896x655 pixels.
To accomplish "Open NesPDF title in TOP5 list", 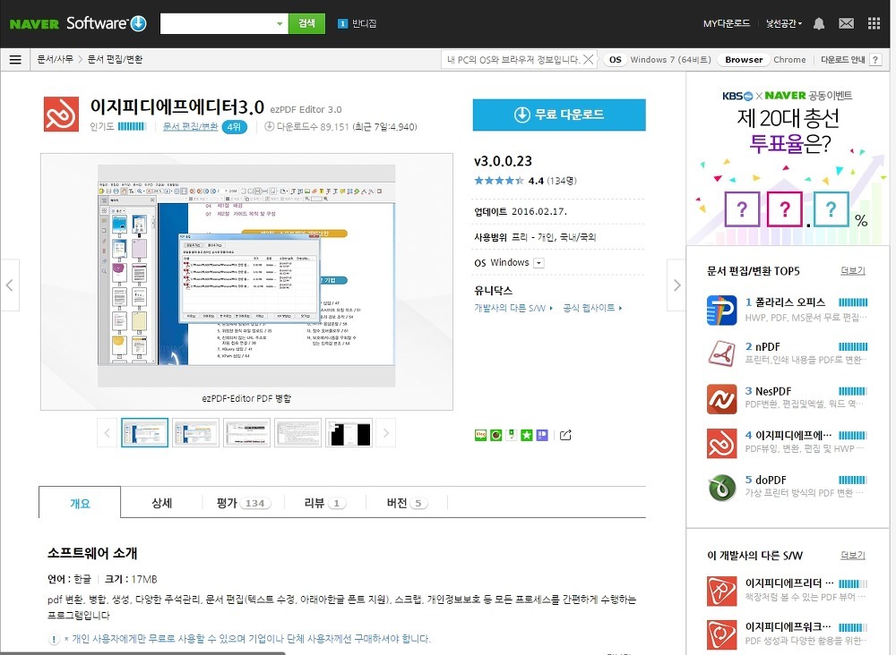I will [773, 391].
